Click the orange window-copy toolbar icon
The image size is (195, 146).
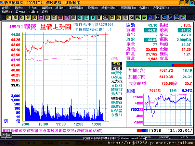point(131,18)
